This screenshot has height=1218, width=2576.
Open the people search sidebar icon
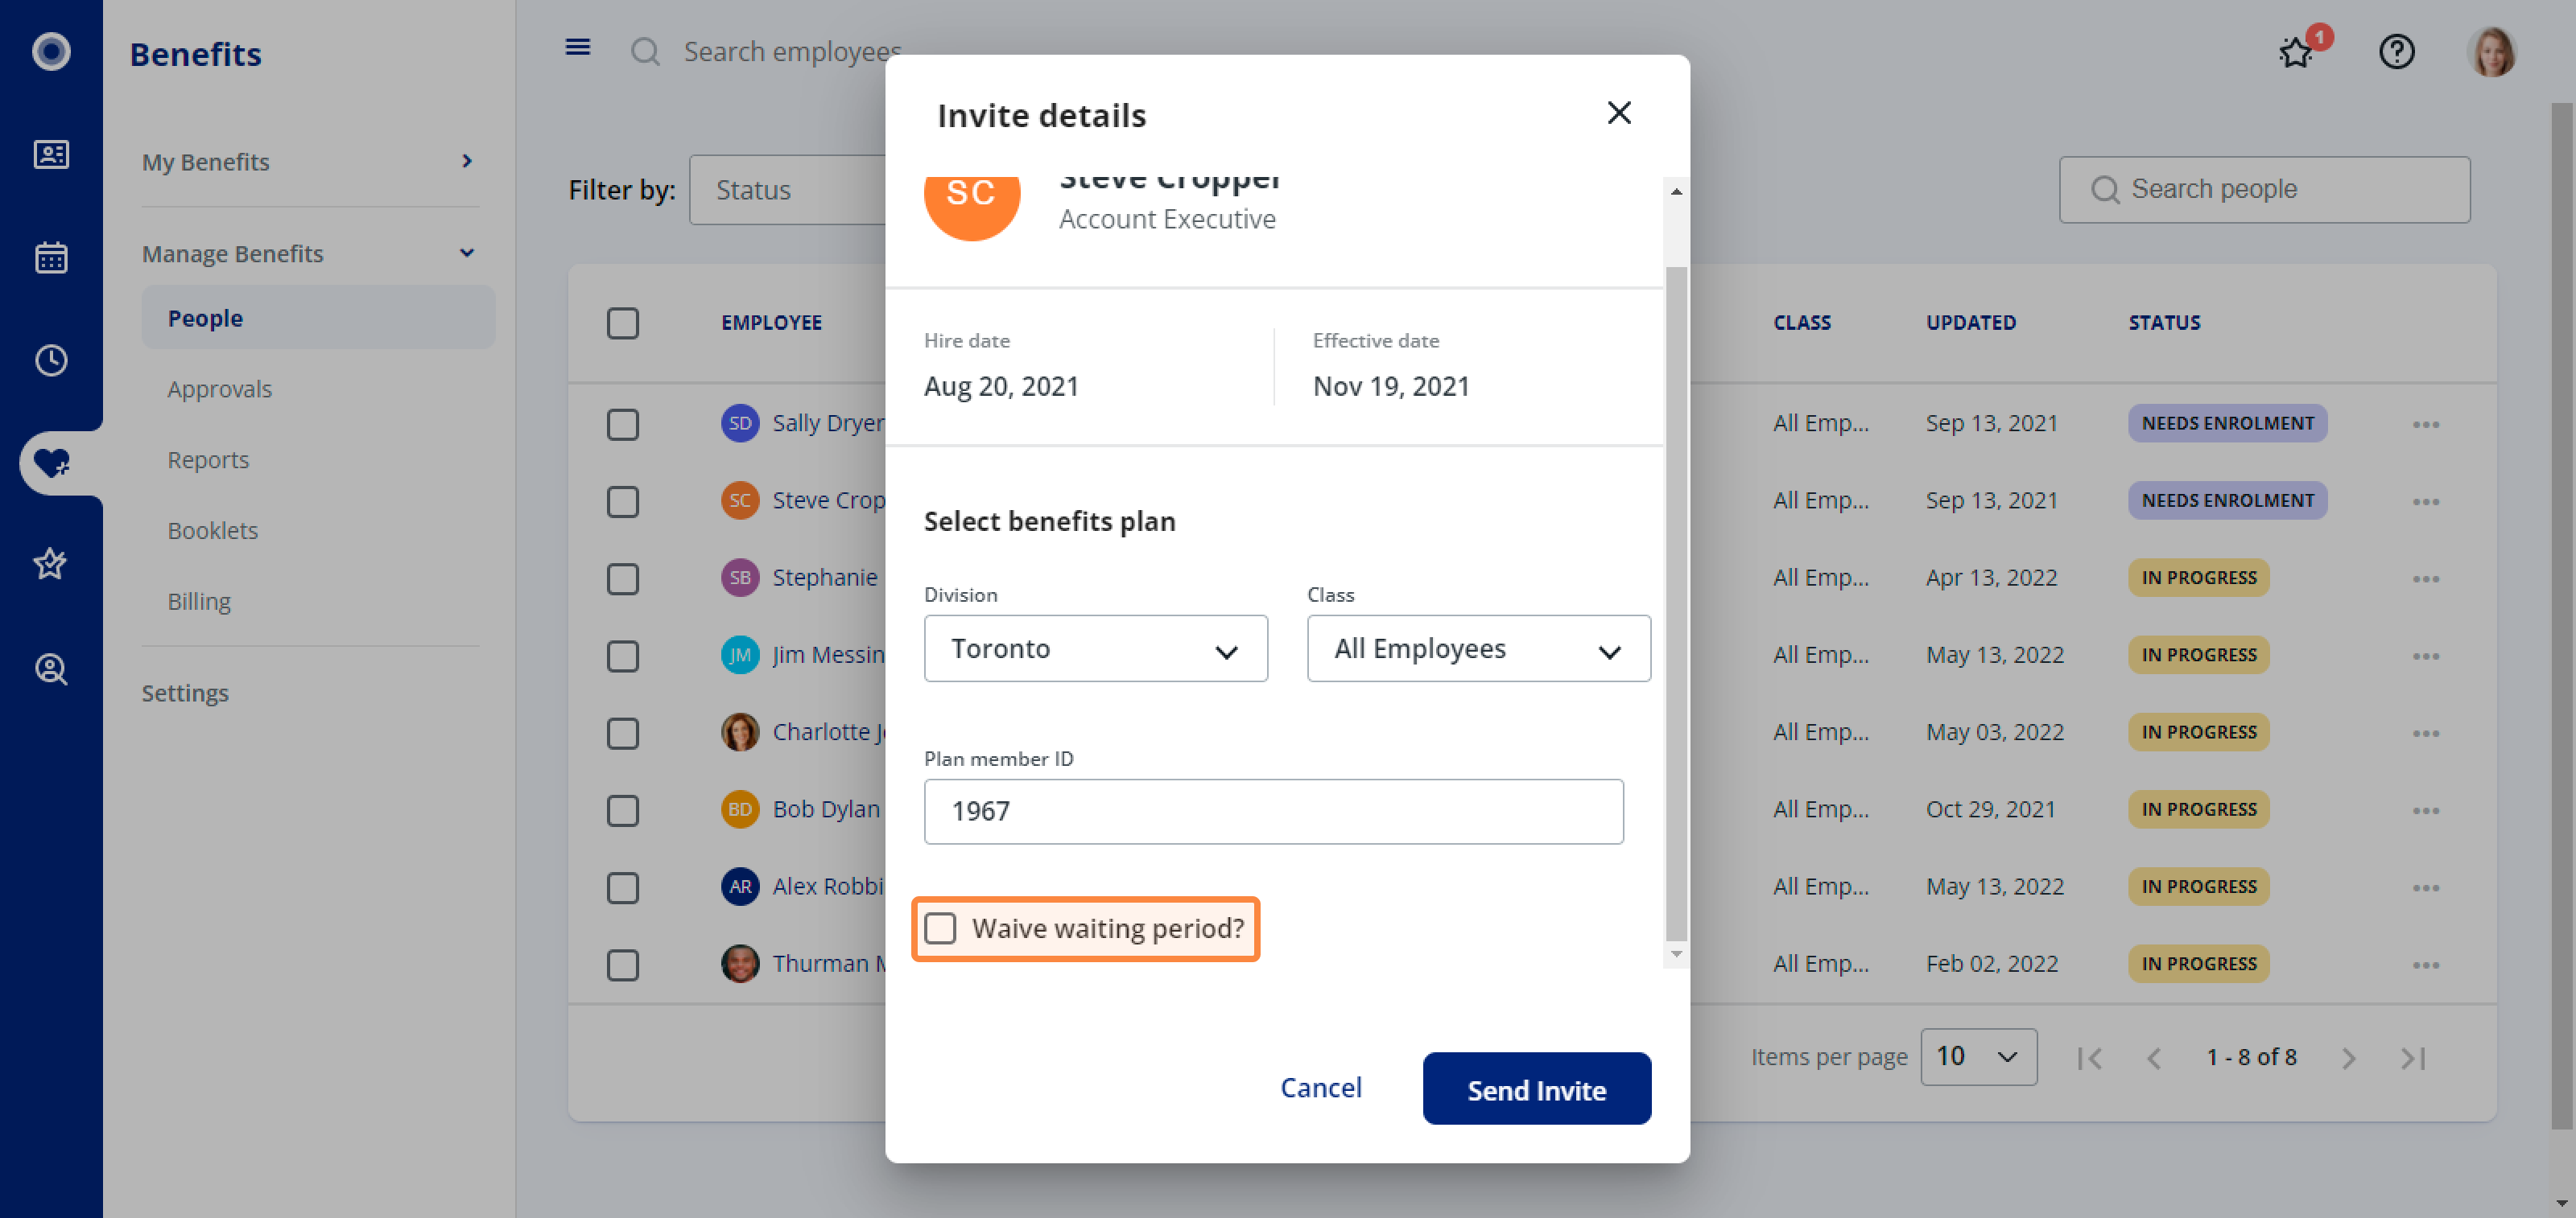[51, 669]
